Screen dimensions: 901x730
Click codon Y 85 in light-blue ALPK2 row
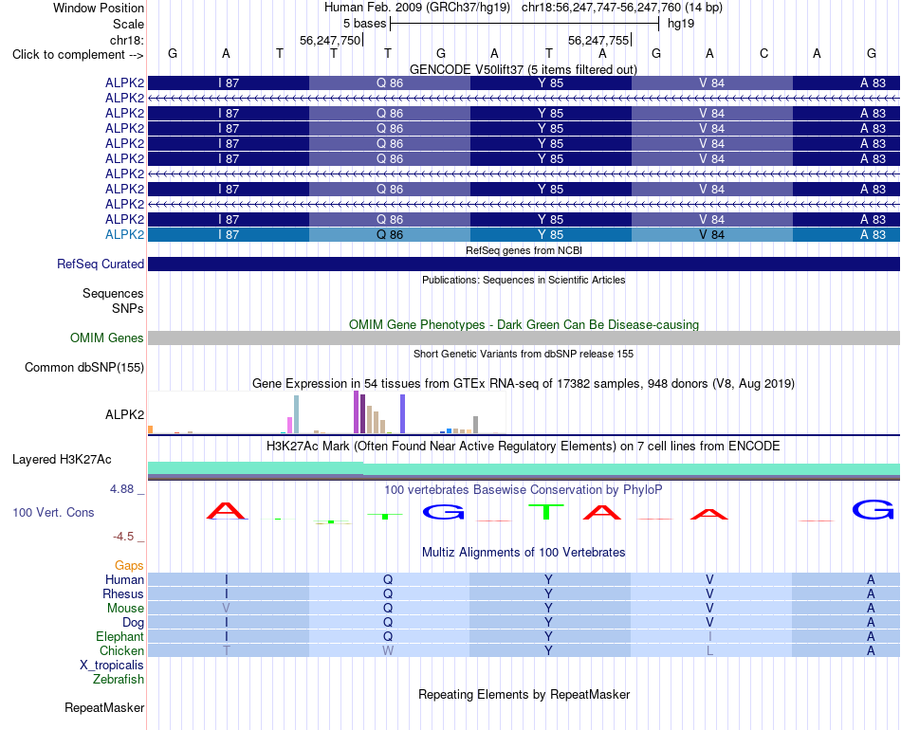pyautogui.click(x=550, y=234)
